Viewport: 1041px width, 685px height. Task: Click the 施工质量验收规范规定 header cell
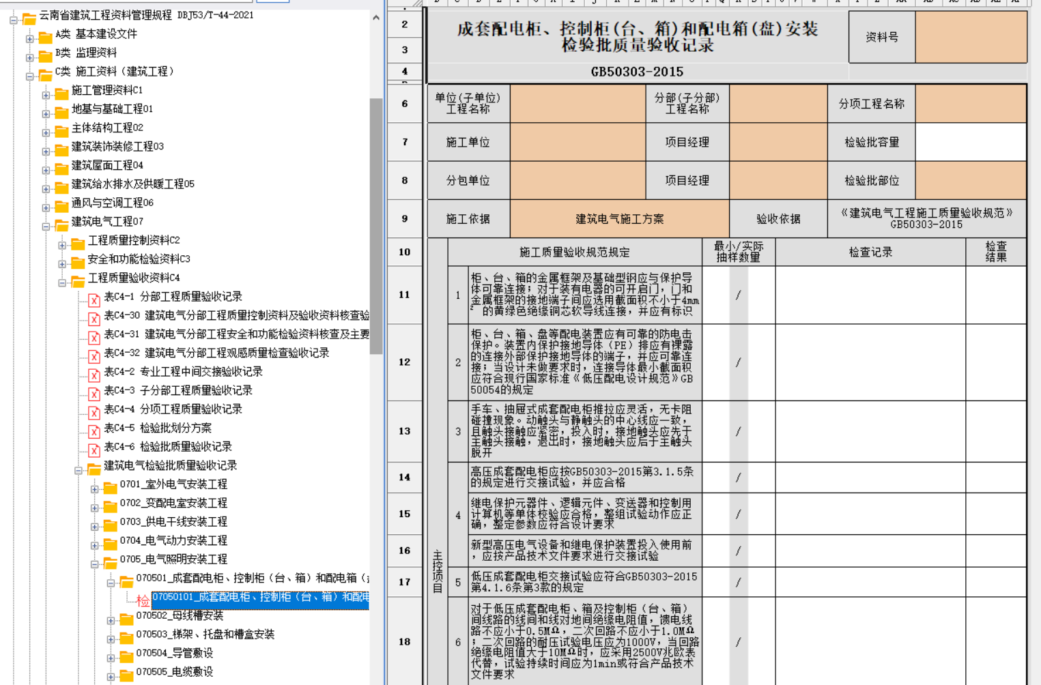pyautogui.click(x=575, y=252)
